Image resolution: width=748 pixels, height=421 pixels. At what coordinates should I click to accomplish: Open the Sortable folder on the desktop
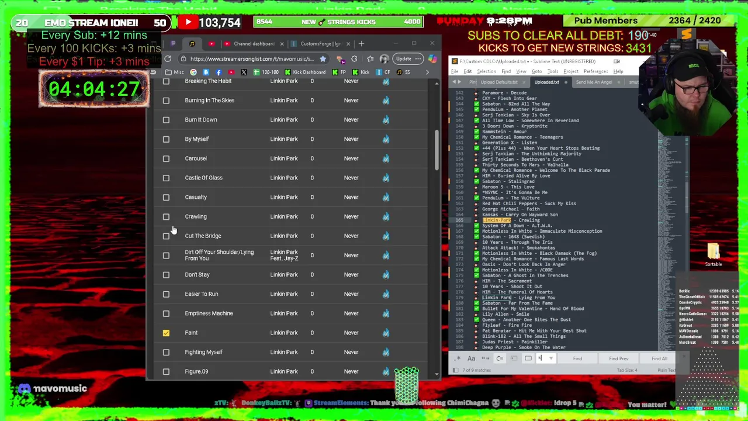tap(714, 254)
